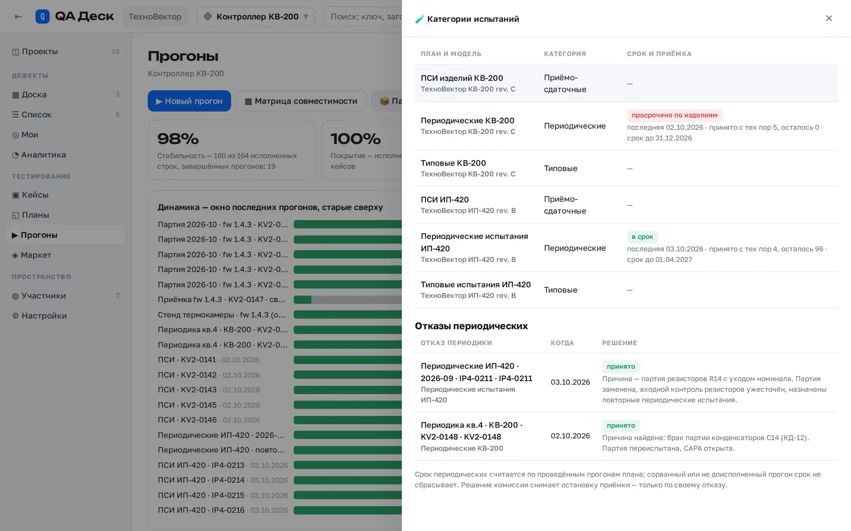Open the Участники section

[66, 296]
